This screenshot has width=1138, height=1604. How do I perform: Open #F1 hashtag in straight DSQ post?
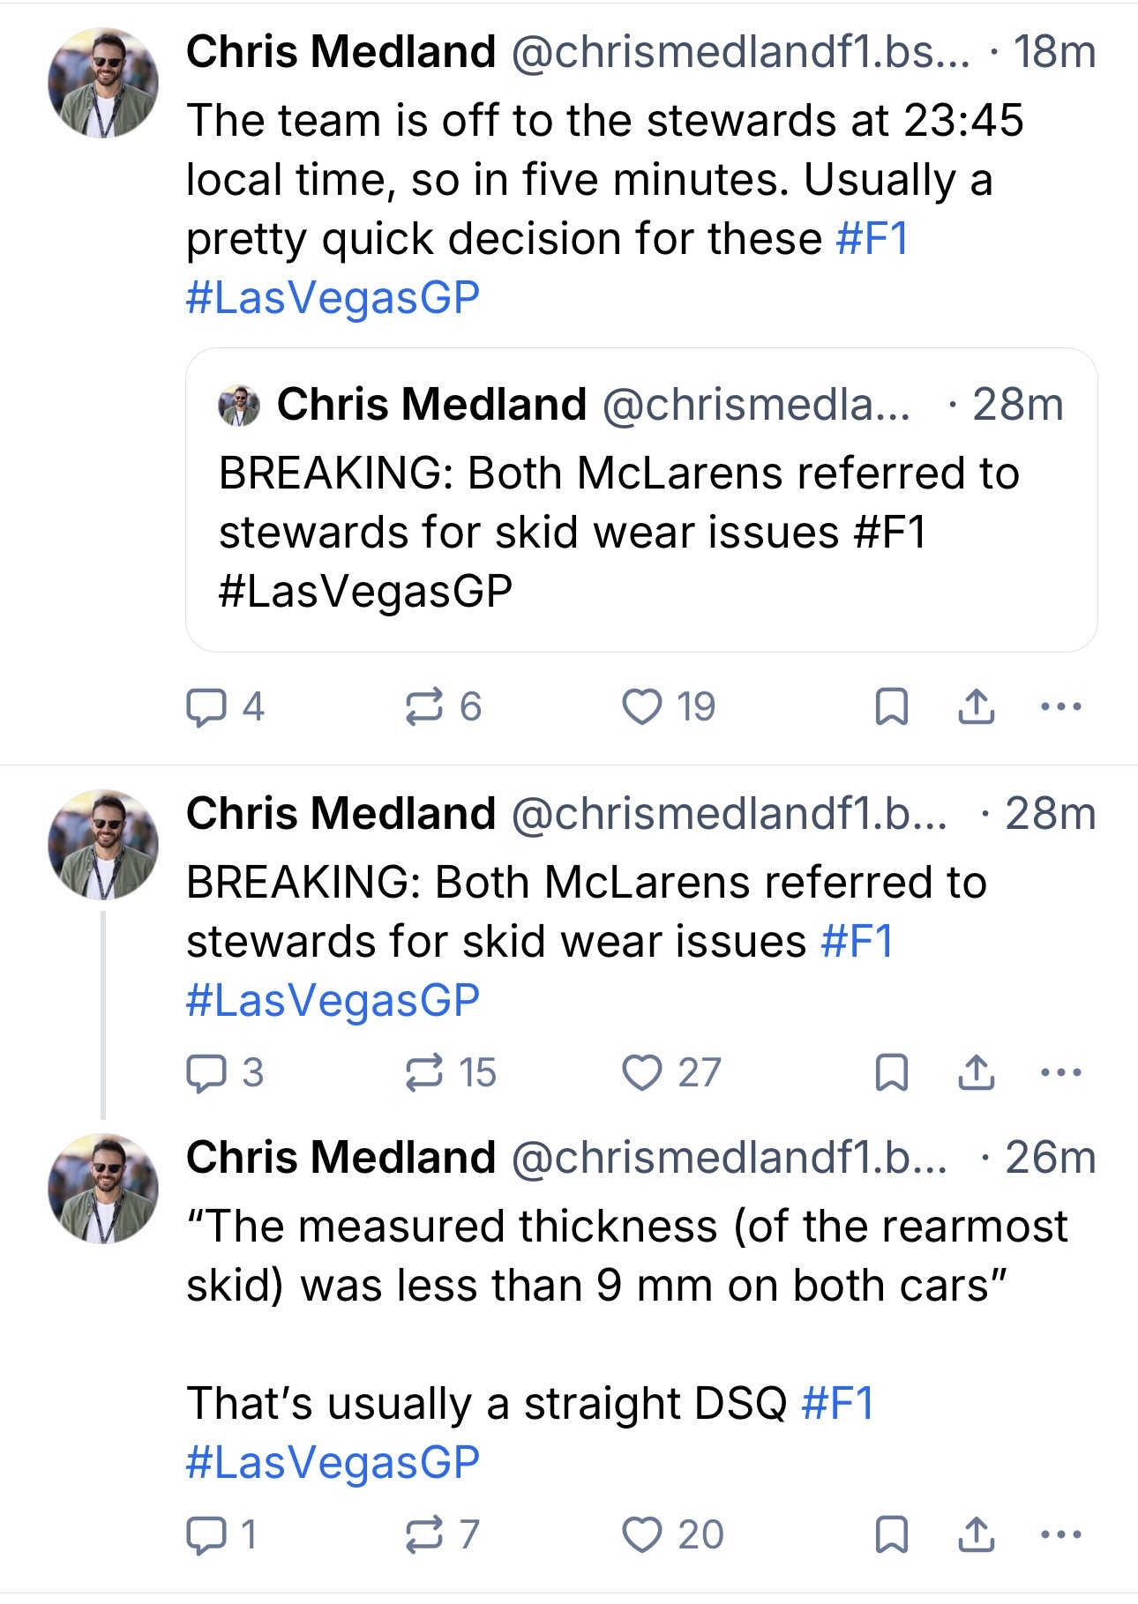[x=837, y=1403]
